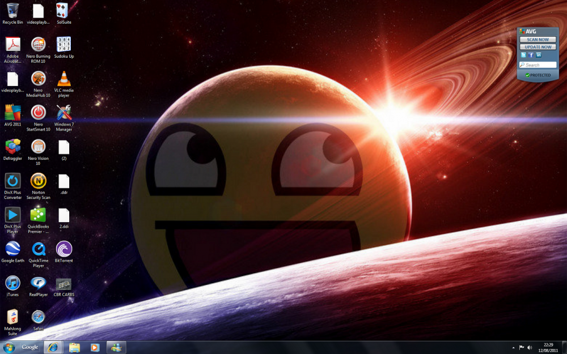
Task: Open Internet Explorer from the taskbar
Action: (53, 347)
